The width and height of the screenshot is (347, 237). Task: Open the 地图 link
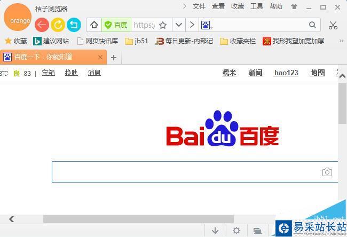pos(318,73)
